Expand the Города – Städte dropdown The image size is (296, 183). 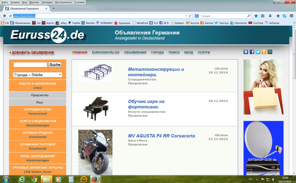(38, 75)
